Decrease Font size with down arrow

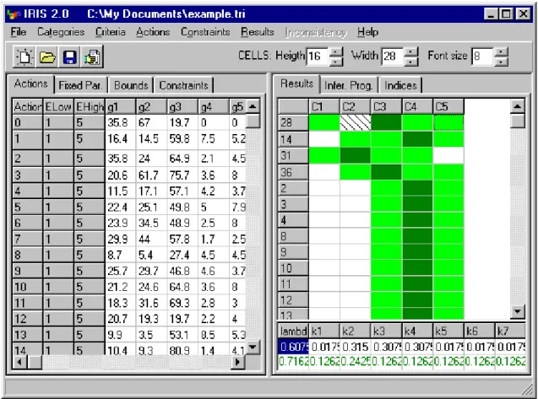[502, 62]
